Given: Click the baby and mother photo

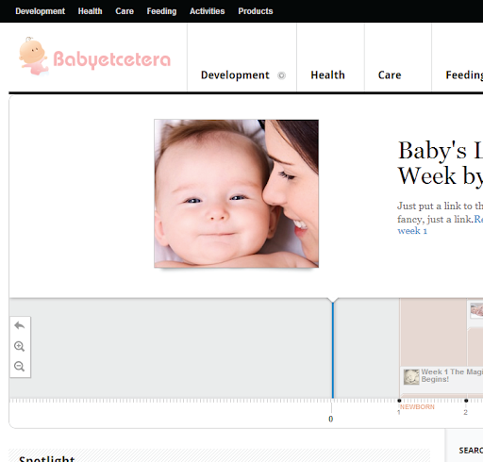Looking at the screenshot, I should pyautogui.click(x=236, y=193).
